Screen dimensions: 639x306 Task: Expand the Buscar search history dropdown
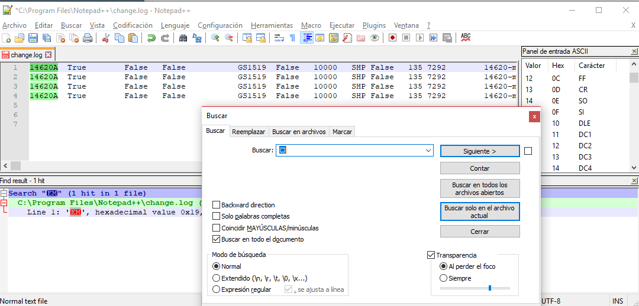tap(428, 151)
